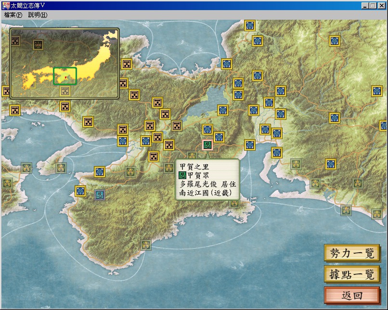The height and width of the screenshot is (310, 388).
Task: Click the blue crest directly above the Koga icon
Action: 207,129
